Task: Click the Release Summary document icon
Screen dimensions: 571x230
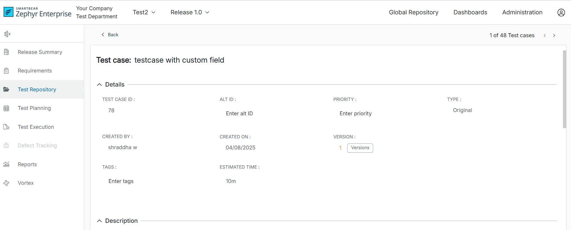Action: pos(6,52)
